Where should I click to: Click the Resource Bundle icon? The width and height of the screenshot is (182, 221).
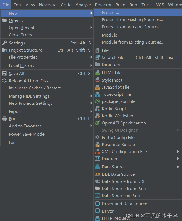click(97, 144)
